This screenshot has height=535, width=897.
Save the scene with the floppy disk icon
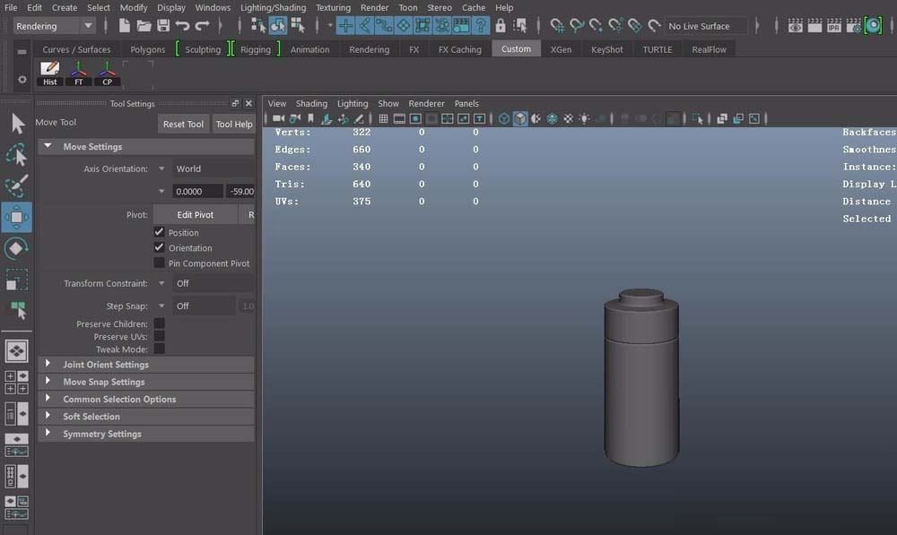point(163,26)
